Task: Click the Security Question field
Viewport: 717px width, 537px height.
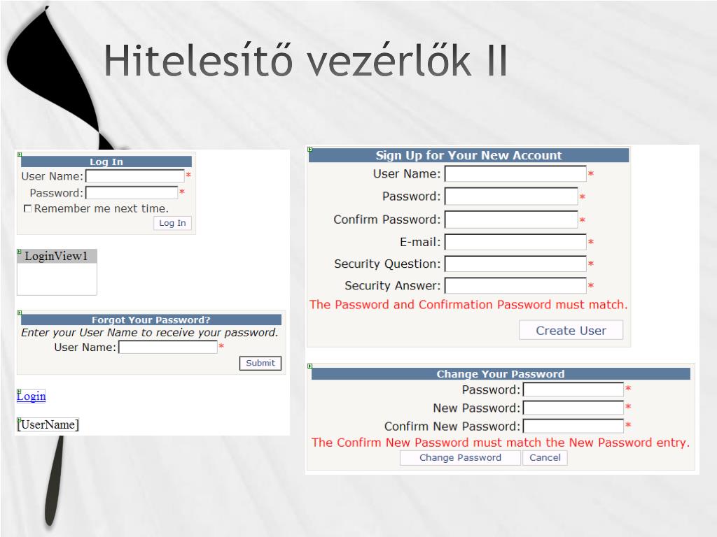Action: pos(515,264)
